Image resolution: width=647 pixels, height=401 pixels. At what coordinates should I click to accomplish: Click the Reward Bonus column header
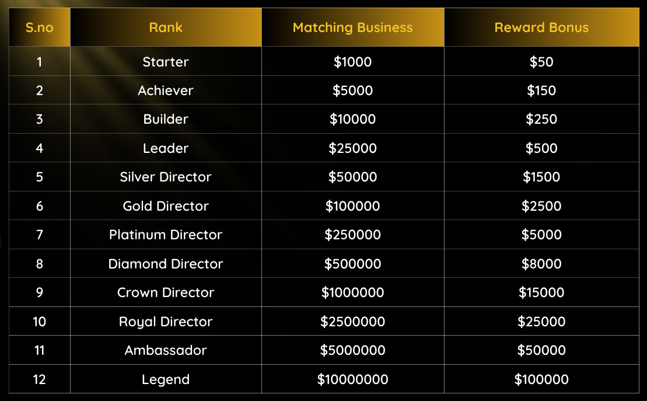[541, 27]
